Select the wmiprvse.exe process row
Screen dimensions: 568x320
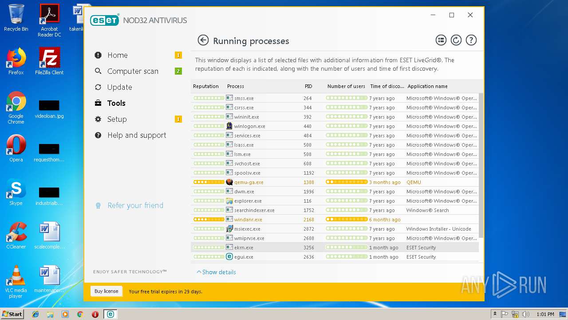click(x=335, y=238)
